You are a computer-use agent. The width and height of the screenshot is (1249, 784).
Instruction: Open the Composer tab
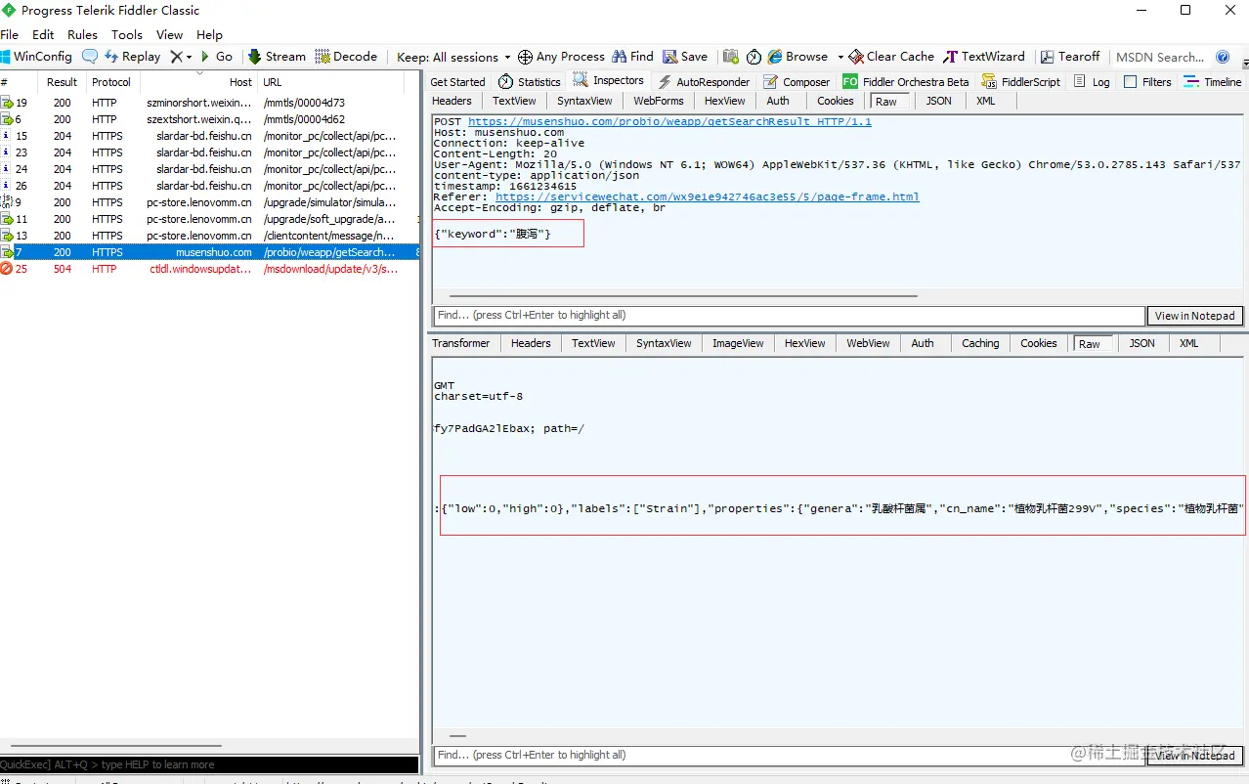pyautogui.click(x=797, y=82)
